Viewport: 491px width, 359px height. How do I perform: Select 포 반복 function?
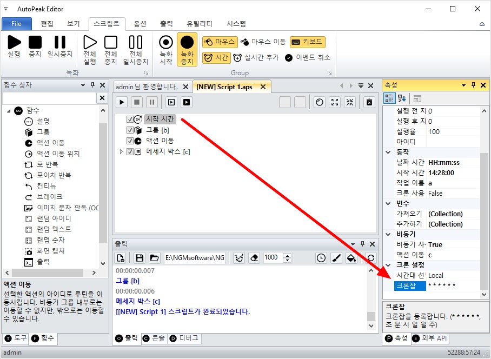47,165
